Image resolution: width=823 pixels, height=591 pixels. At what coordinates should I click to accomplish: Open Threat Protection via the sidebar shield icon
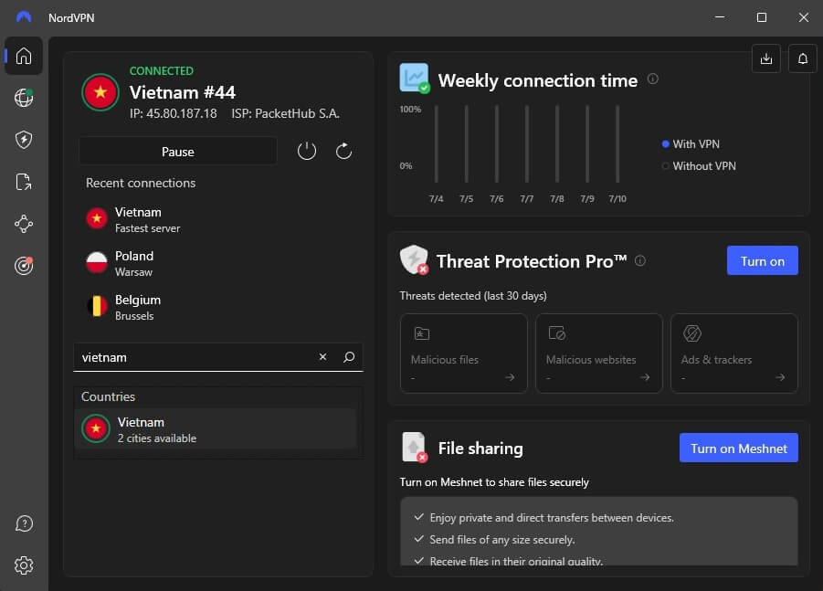(x=23, y=139)
